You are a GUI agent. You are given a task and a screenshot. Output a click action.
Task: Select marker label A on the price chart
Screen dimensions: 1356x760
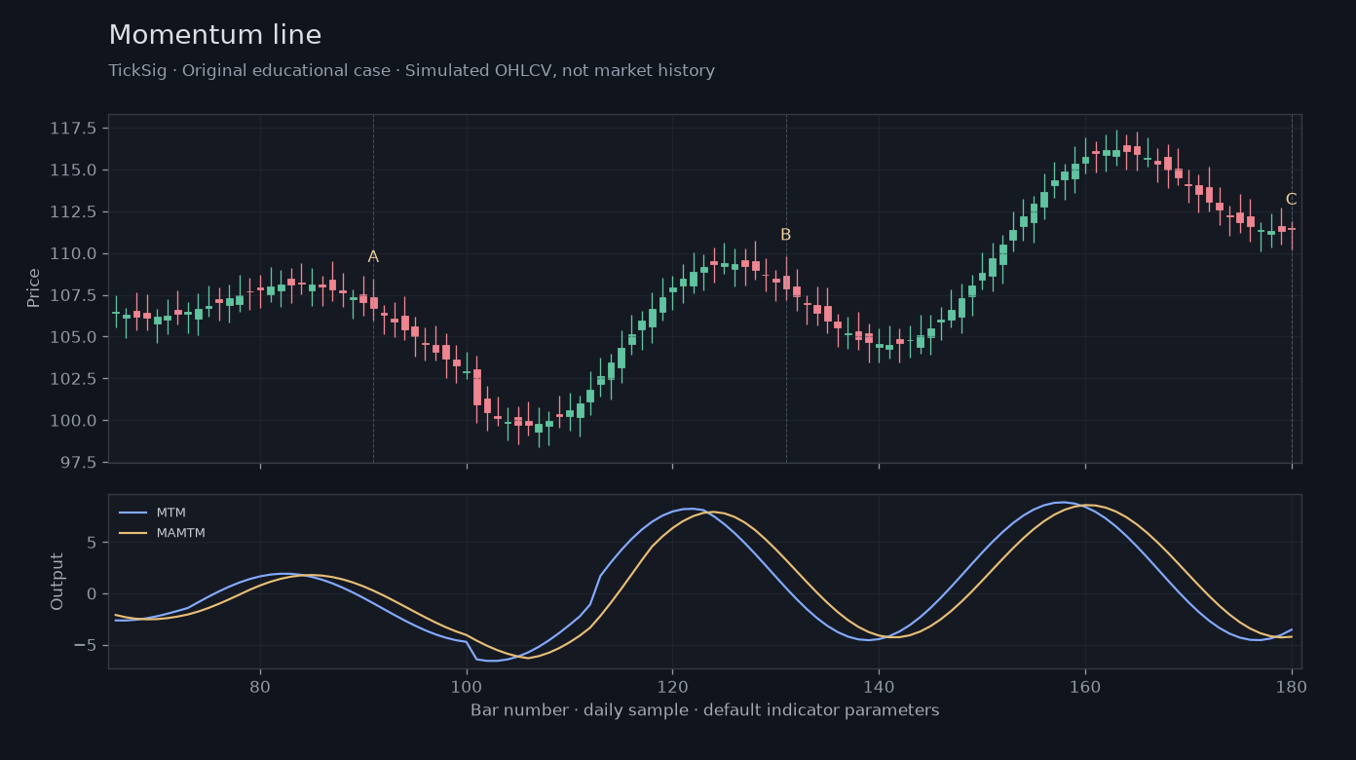point(373,257)
